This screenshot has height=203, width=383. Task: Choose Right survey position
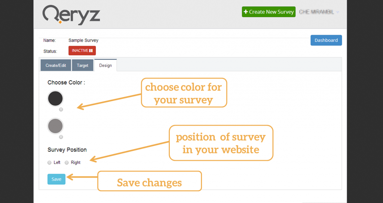point(67,163)
